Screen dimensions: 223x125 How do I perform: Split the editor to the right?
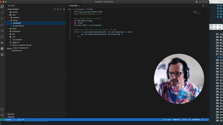[x=203, y=6]
